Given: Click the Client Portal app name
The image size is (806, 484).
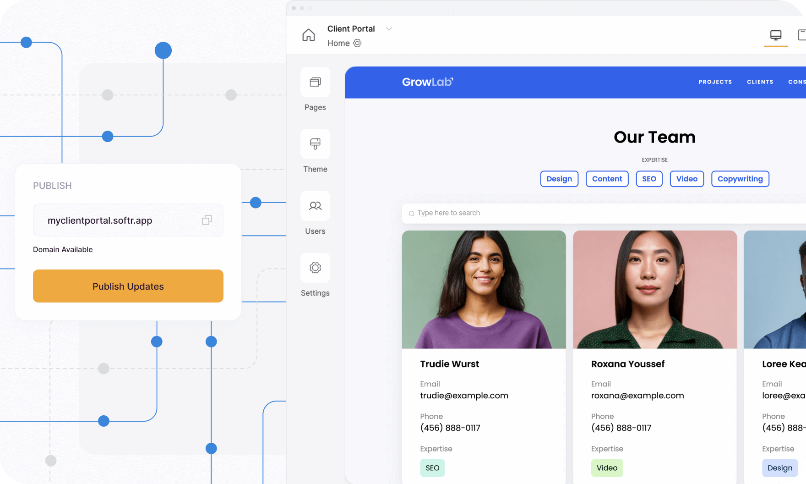Looking at the screenshot, I should 351,29.
